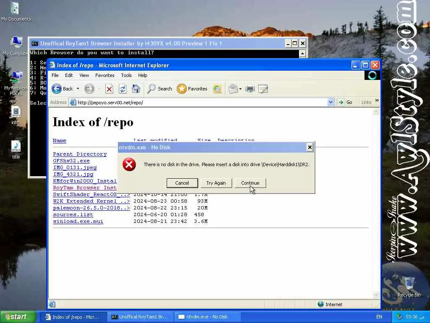Open the Mail button dropdown arrow
430x323 pixels.
pyautogui.click(x=241, y=89)
